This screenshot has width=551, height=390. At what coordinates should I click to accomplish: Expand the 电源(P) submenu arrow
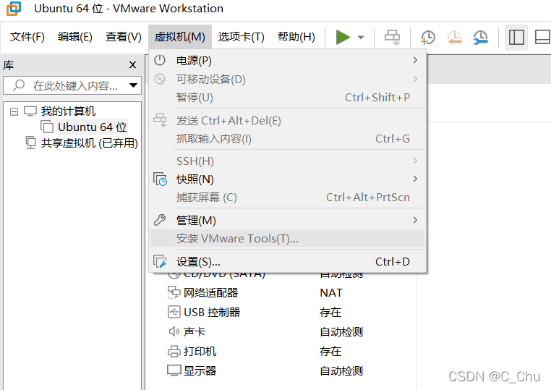[x=415, y=60]
